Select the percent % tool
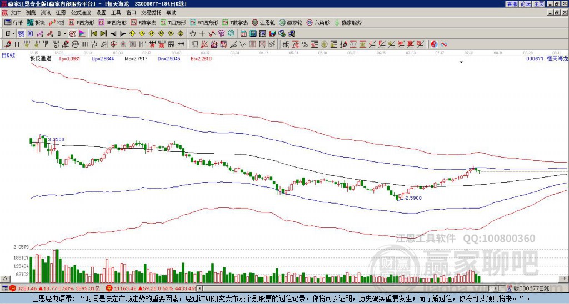The height and width of the screenshot is (304, 569). pyautogui.click(x=305, y=44)
